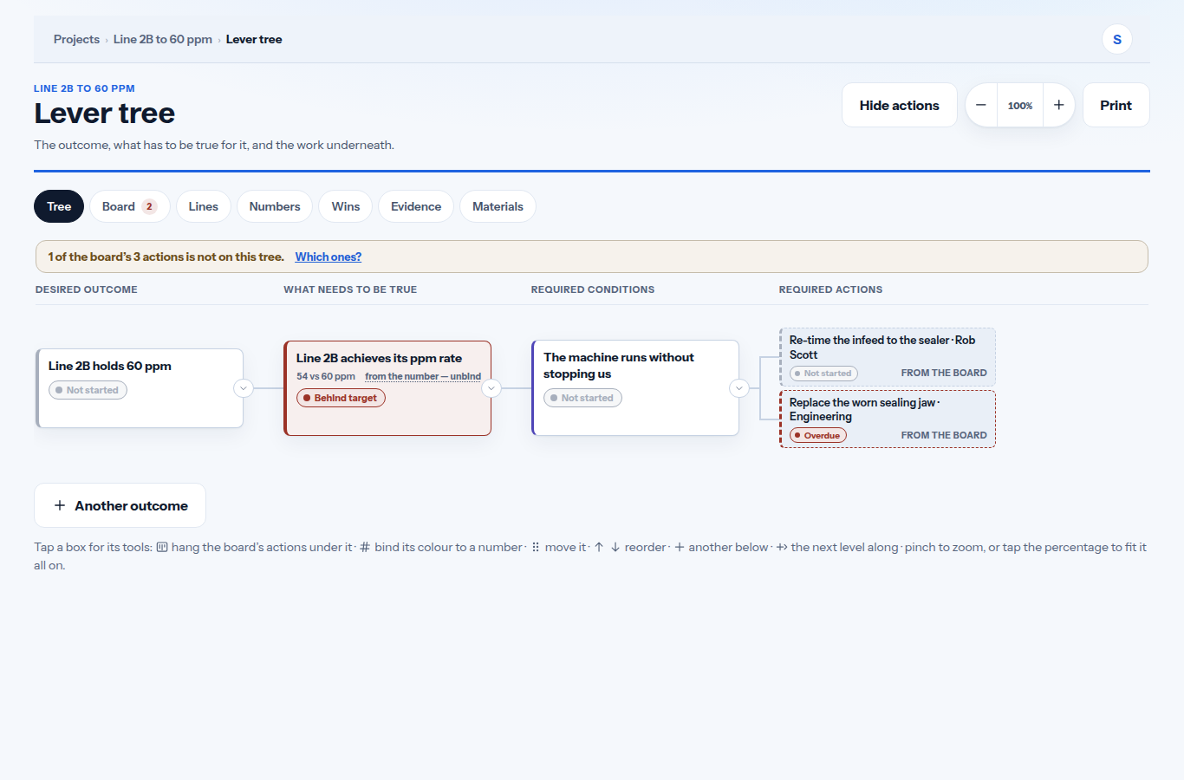Click the zoom in plus icon
1184x780 pixels.
pos(1059,105)
